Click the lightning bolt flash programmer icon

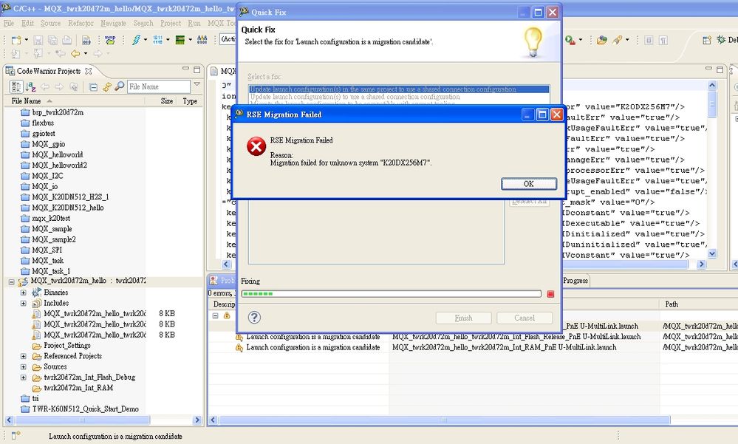[136, 40]
